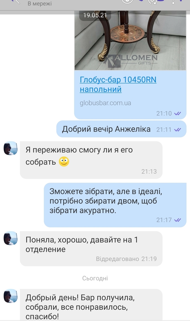Open the 'Глобус-бар 10450RN напольний' link
Screen dimensions: 190x321
pyautogui.click(x=118, y=84)
